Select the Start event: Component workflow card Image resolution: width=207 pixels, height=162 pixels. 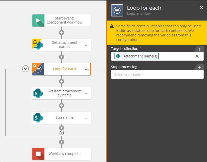(x=62, y=21)
